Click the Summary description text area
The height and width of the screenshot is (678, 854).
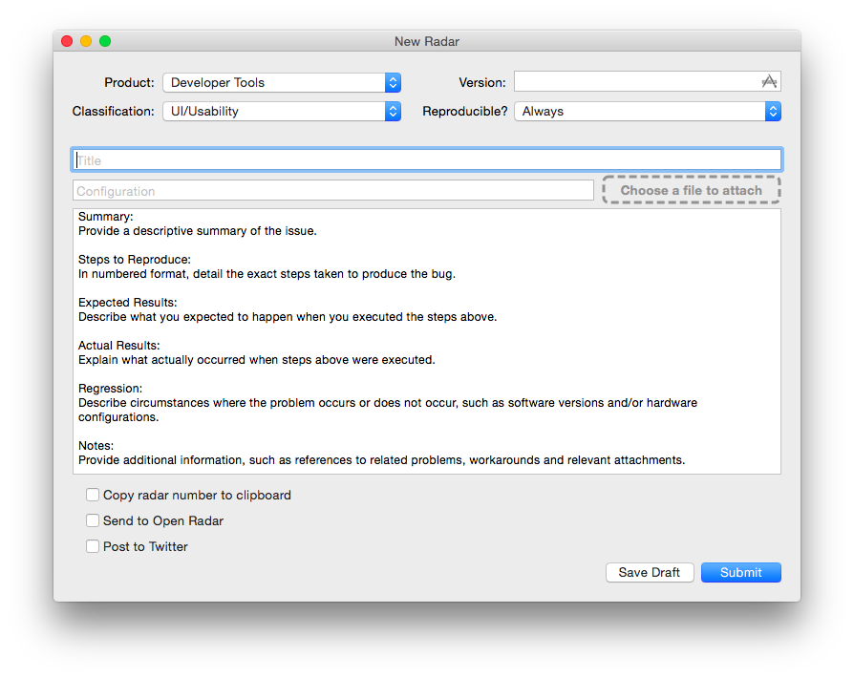(427, 341)
